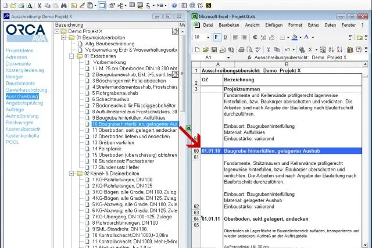372x248 pixels.
Task: Click the Print preview icon in Excel toolbar
Action: point(249,49)
